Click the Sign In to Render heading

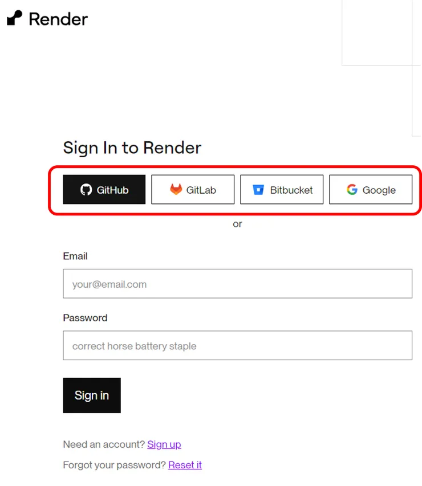coord(132,148)
